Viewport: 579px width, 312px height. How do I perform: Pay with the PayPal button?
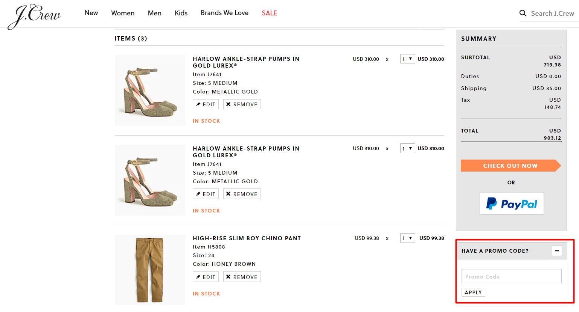coord(512,204)
